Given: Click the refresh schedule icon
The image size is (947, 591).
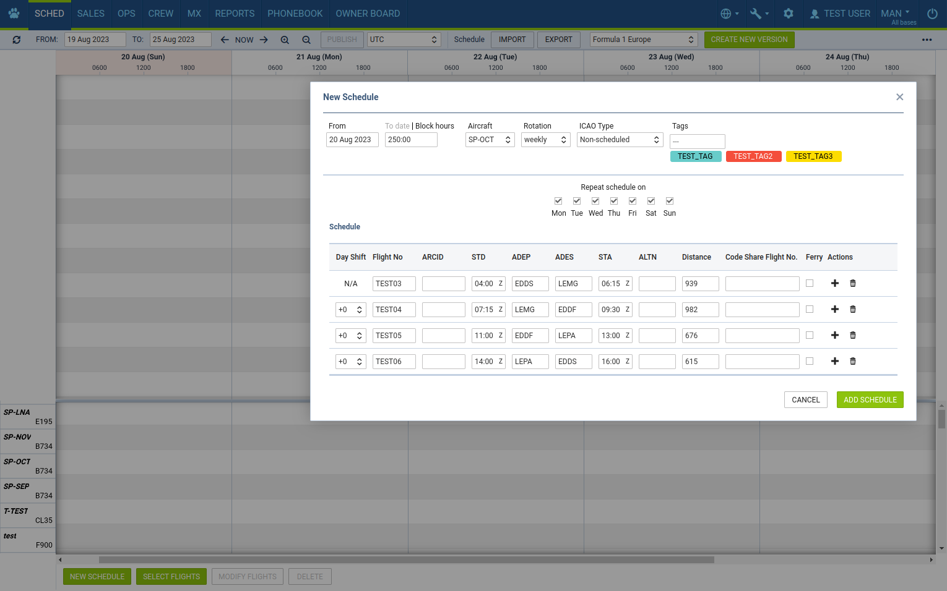Looking at the screenshot, I should pos(17,39).
